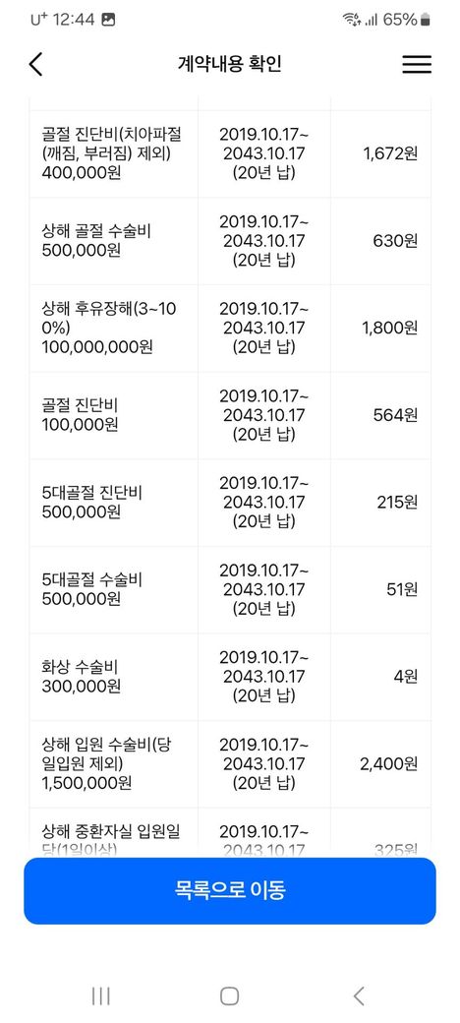Tap the 계약내용 확인 page title
Image resolution: width=460 pixels, height=1023 pixels.
click(229, 64)
